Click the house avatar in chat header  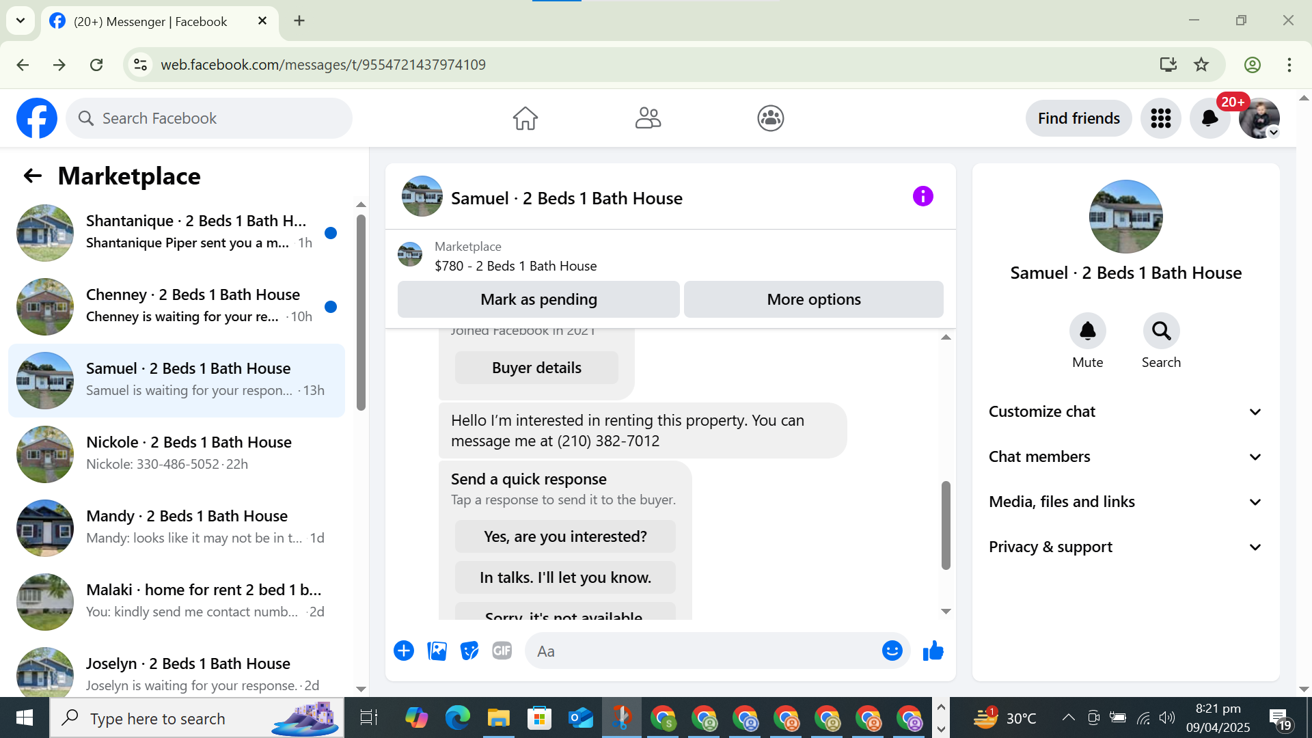point(422,196)
